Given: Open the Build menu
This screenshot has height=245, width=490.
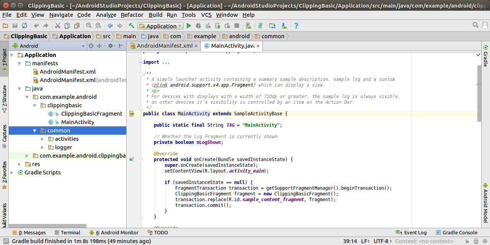Looking at the screenshot, I should pyautogui.click(x=155, y=15).
